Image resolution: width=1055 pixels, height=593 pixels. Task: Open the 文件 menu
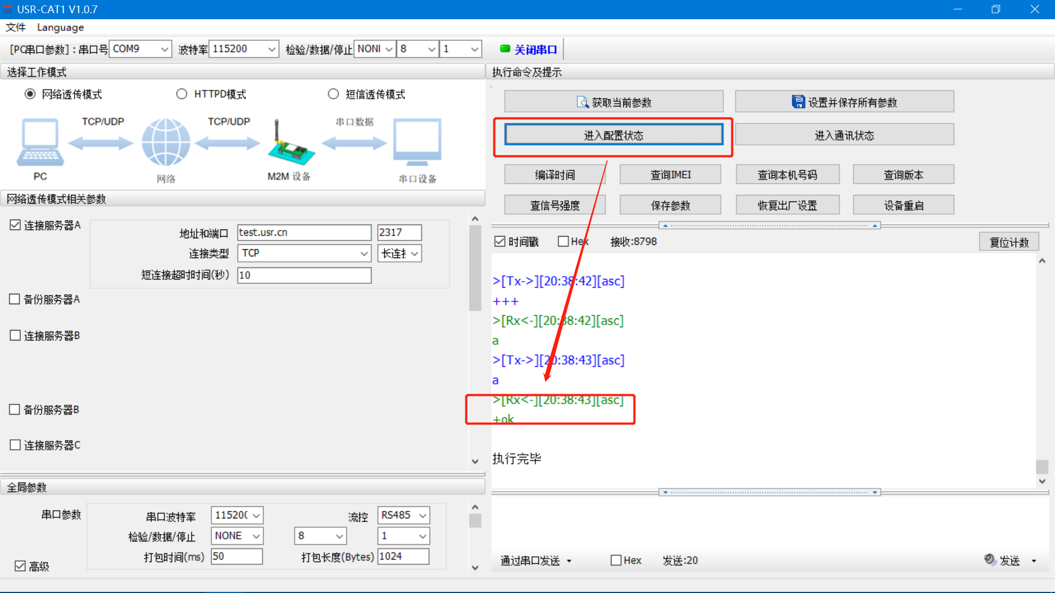pyautogui.click(x=15, y=27)
